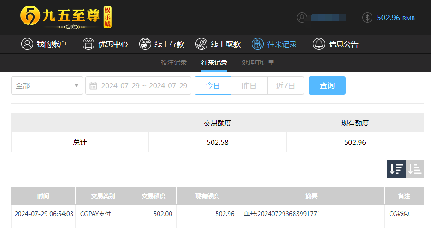Select the 昨日 date filter
431x228 pixels.
click(x=249, y=85)
